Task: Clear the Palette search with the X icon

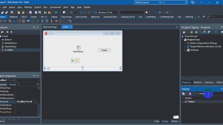Action: (197, 94)
